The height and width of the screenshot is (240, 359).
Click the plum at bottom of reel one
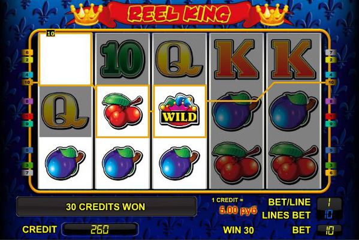pyautogui.click(x=65, y=162)
